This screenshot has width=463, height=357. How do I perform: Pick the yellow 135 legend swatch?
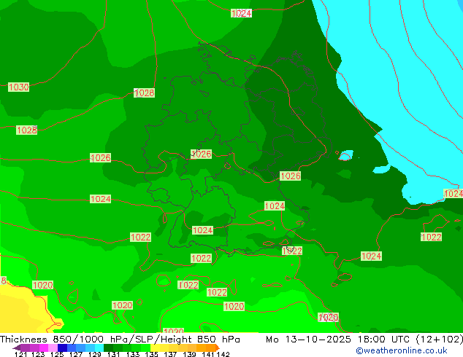tap(155, 348)
